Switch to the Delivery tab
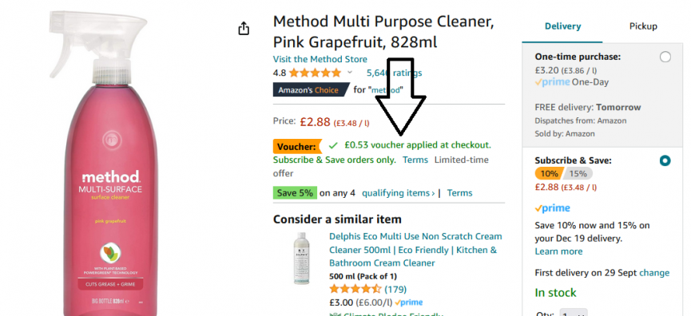This screenshot has height=316, width=691. (562, 26)
